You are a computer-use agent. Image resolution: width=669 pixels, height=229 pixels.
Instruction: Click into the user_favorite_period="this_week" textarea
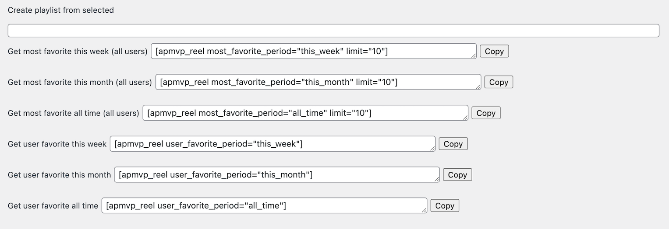(272, 144)
